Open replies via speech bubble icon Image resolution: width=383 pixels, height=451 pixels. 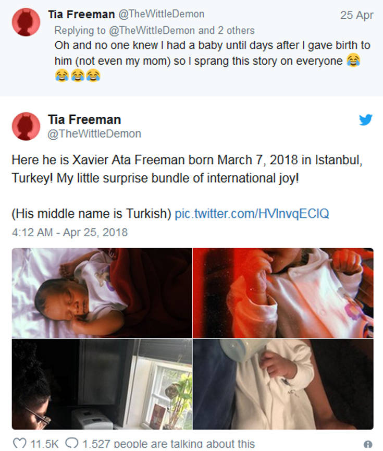point(71,443)
